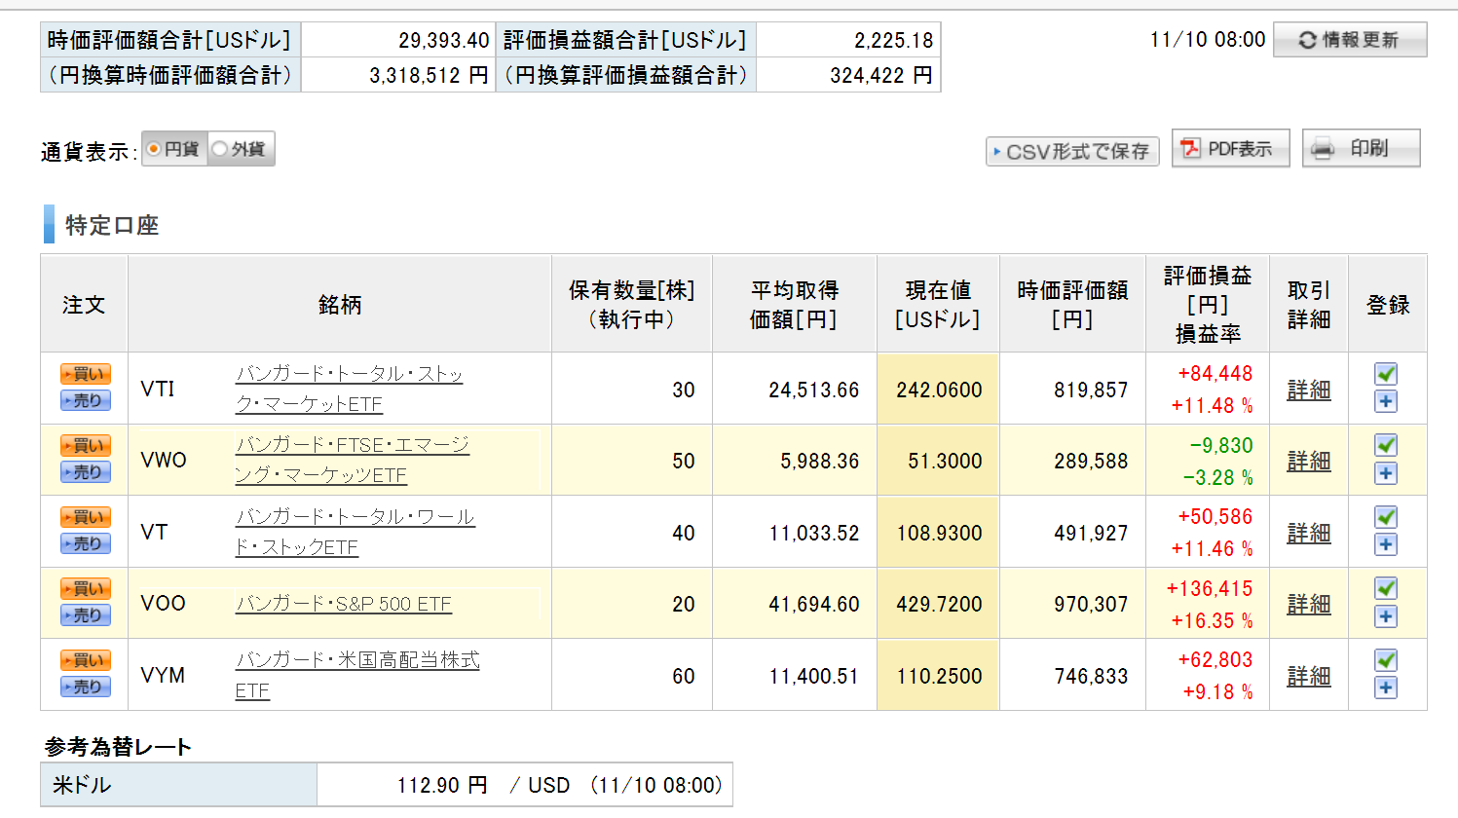Click the 銘柄 column header
This screenshot has width=1458, height=818.
click(x=340, y=305)
